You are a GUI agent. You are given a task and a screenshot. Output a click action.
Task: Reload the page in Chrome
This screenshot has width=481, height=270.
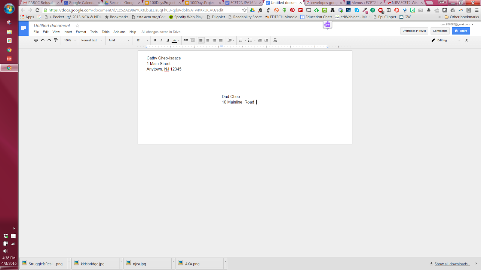(38, 10)
